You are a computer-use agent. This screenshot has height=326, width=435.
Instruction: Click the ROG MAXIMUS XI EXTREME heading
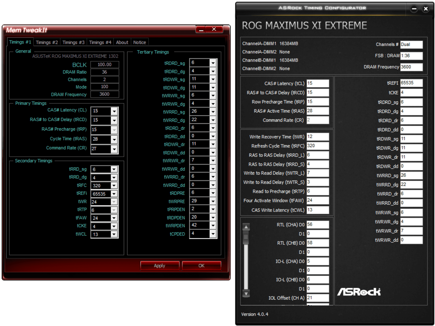point(304,26)
